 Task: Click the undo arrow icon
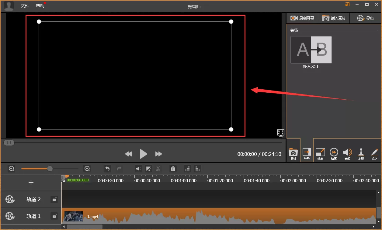point(107,169)
